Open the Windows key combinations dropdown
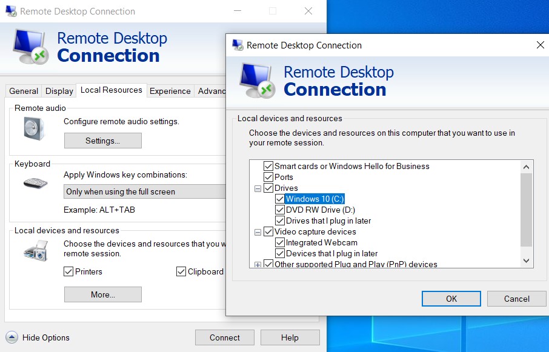 145,191
